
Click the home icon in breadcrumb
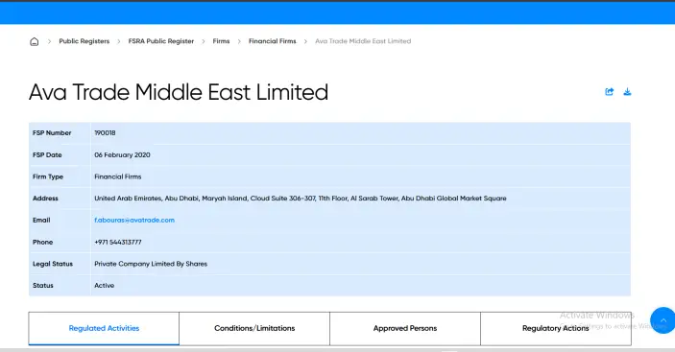click(x=34, y=41)
